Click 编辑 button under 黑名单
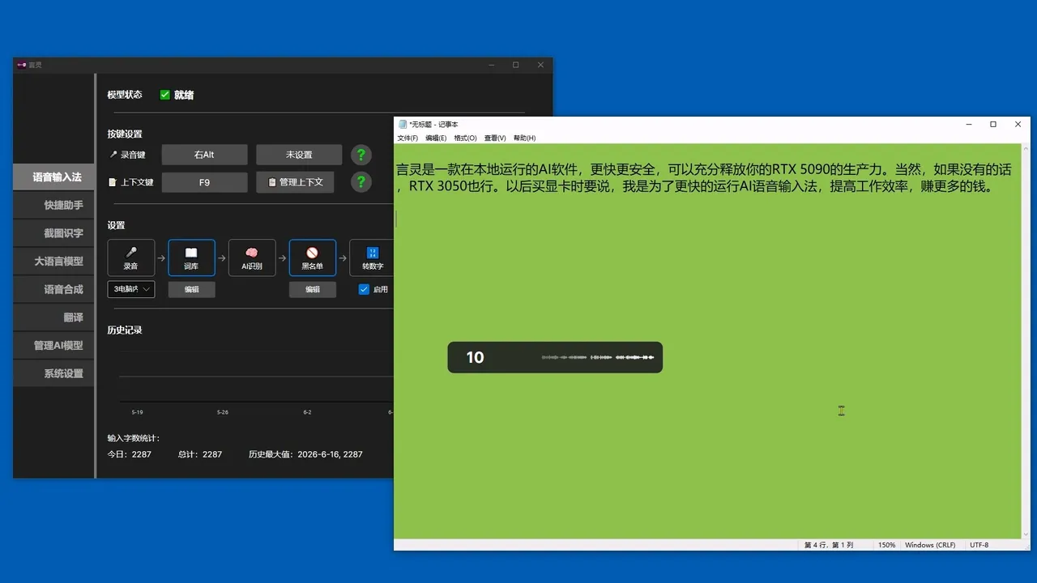The width and height of the screenshot is (1037, 583). tap(313, 289)
